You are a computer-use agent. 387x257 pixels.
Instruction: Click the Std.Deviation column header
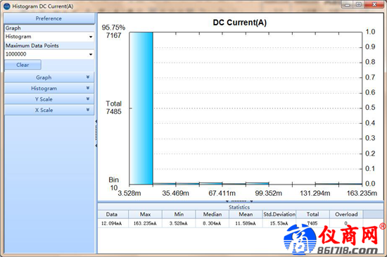pos(279,214)
